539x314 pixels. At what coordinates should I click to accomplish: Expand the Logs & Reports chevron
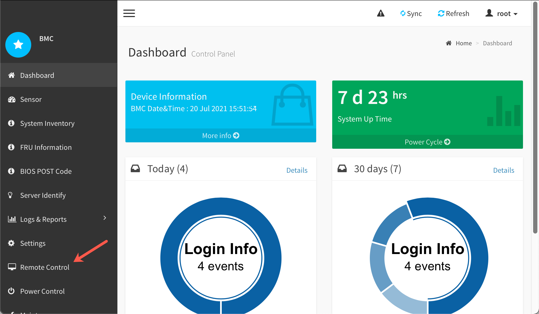105,218
